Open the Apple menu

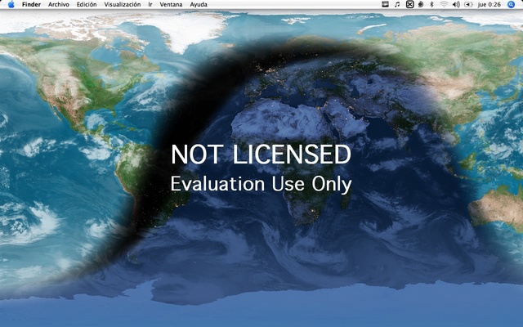11,4
